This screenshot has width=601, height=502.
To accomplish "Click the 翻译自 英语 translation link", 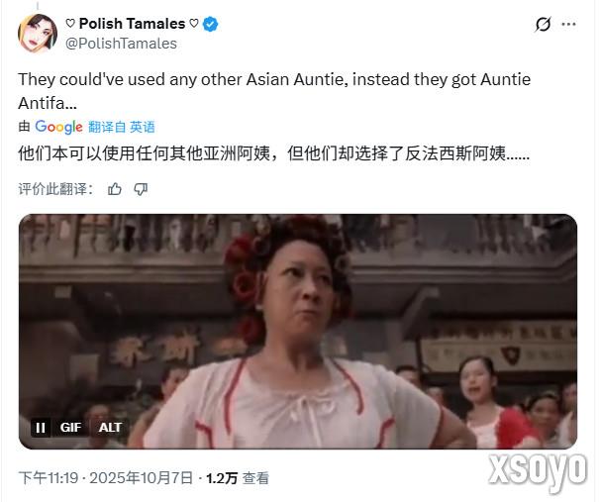I will point(122,127).
